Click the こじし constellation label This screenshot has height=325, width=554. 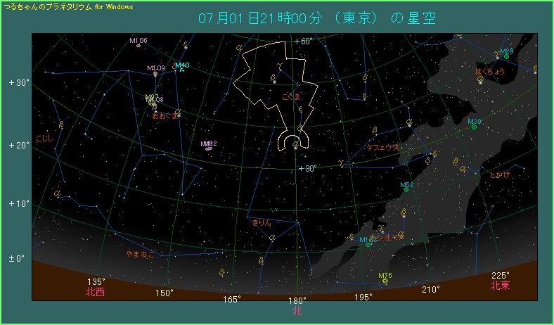coord(44,139)
